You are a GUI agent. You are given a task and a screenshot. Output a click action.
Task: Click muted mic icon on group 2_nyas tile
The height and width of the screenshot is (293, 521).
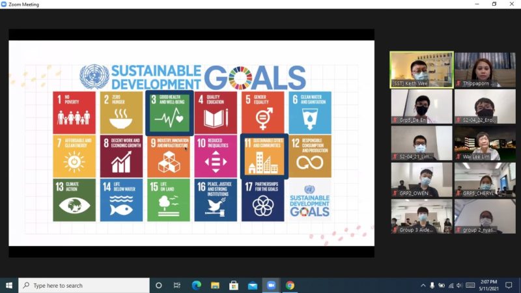459,230
